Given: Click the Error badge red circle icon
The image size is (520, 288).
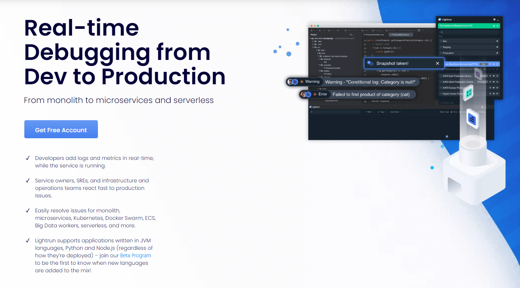Looking at the screenshot, I should pos(315,94).
